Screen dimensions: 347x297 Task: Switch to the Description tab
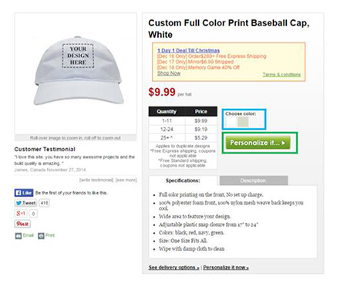(x=254, y=181)
